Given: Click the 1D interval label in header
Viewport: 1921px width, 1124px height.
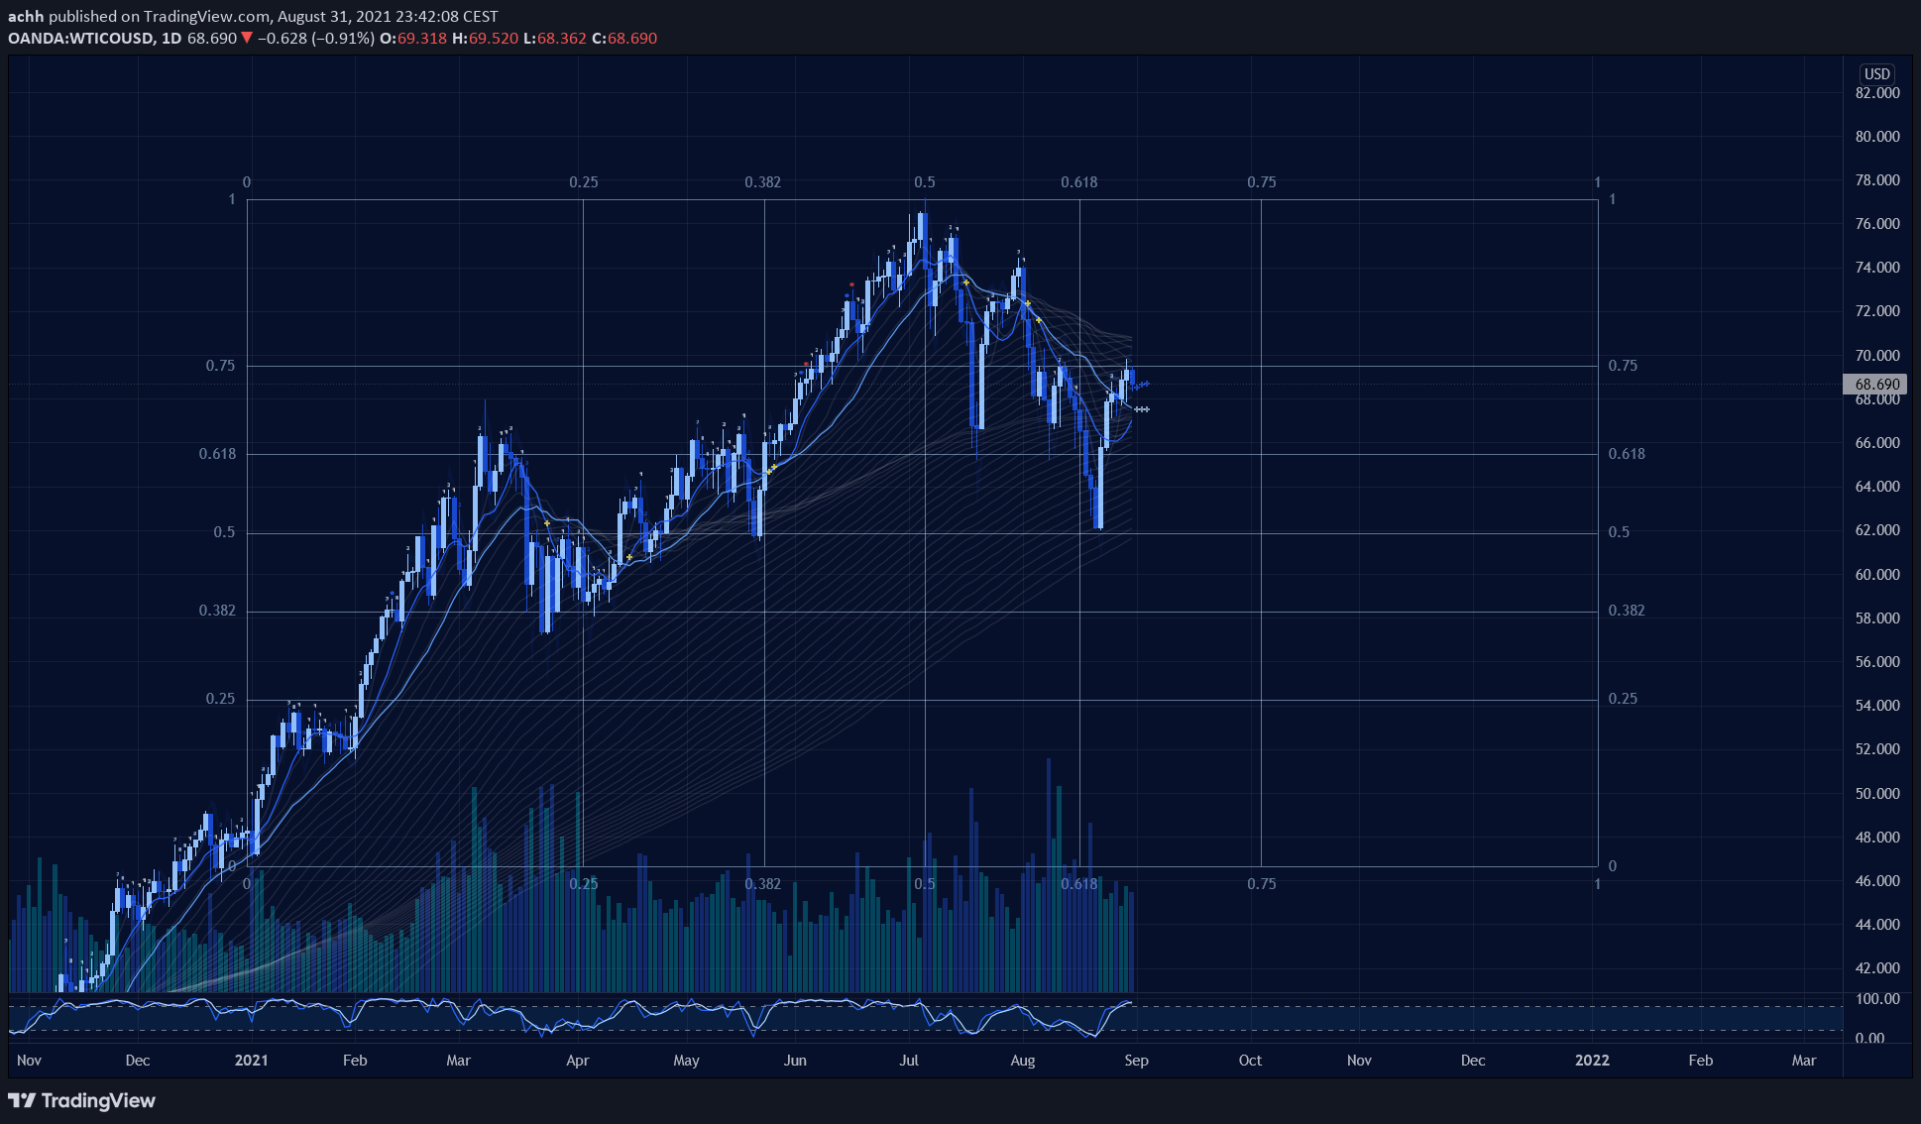Looking at the screenshot, I should coord(171,38).
